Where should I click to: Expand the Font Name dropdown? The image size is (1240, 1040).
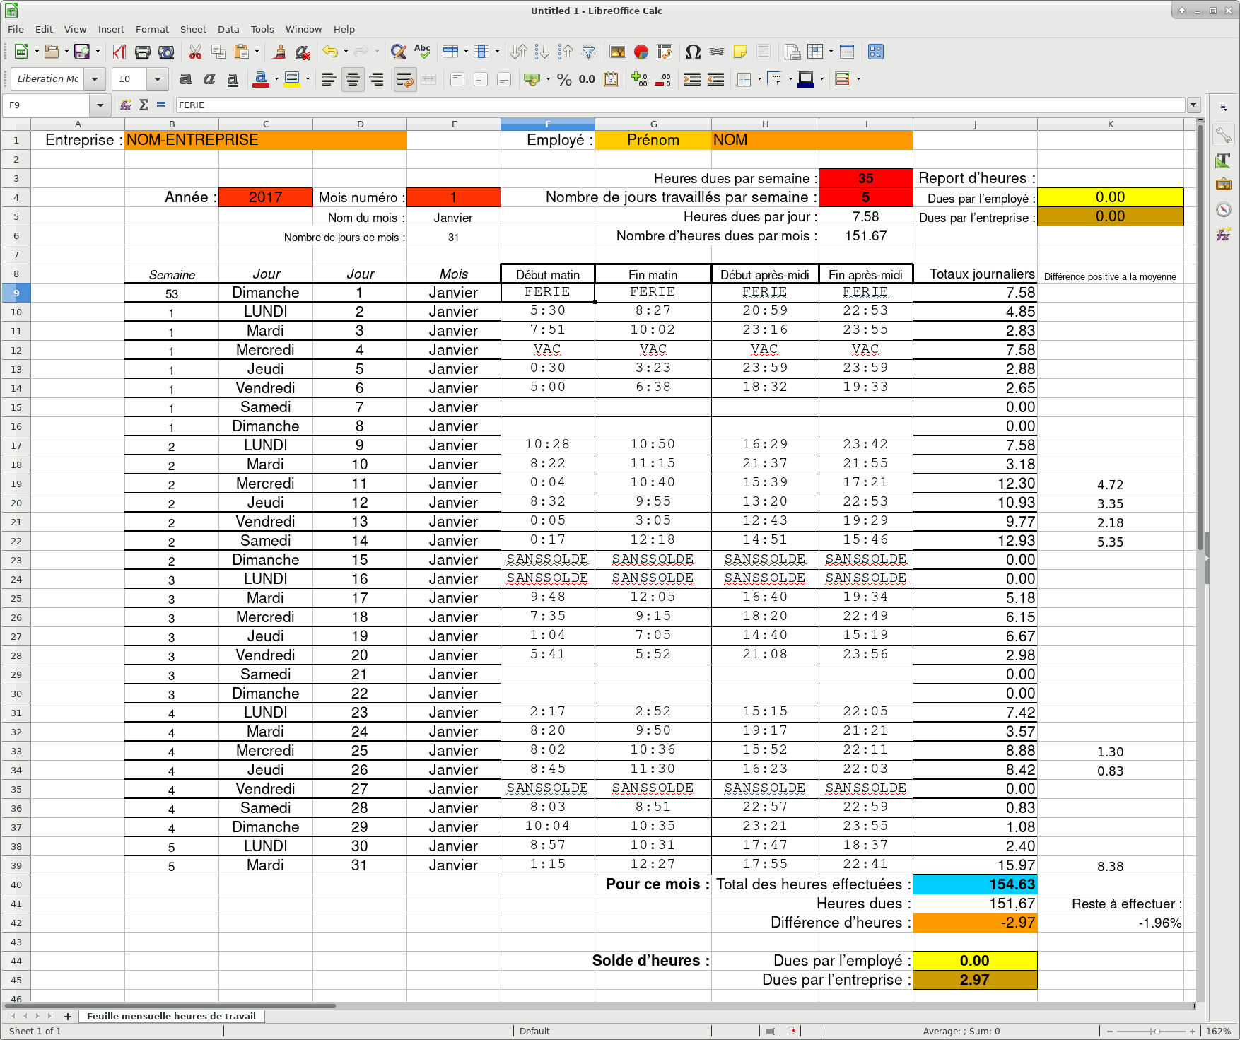95,79
